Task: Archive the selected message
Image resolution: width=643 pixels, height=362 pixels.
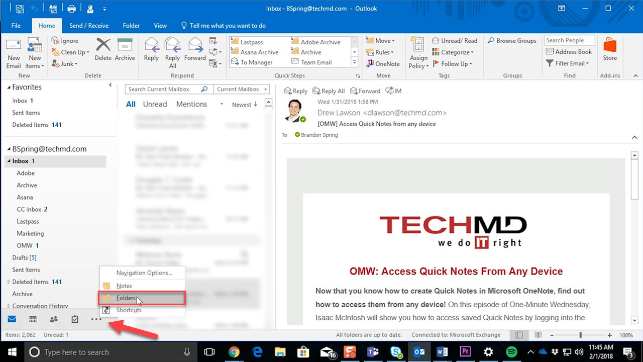Action: click(x=125, y=50)
